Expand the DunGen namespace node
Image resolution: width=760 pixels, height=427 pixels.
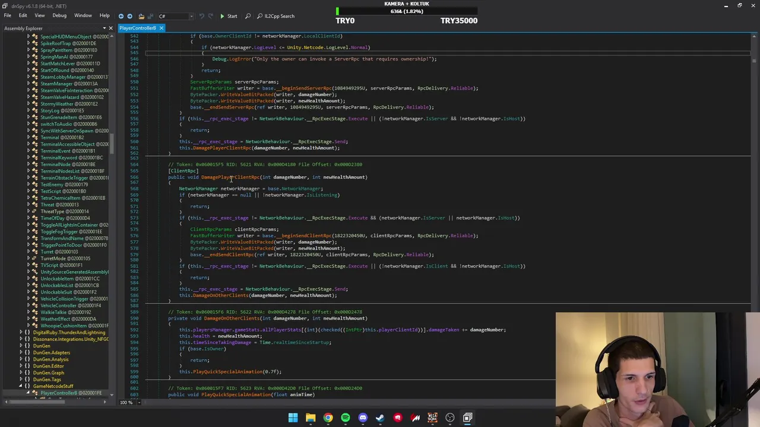21,346
